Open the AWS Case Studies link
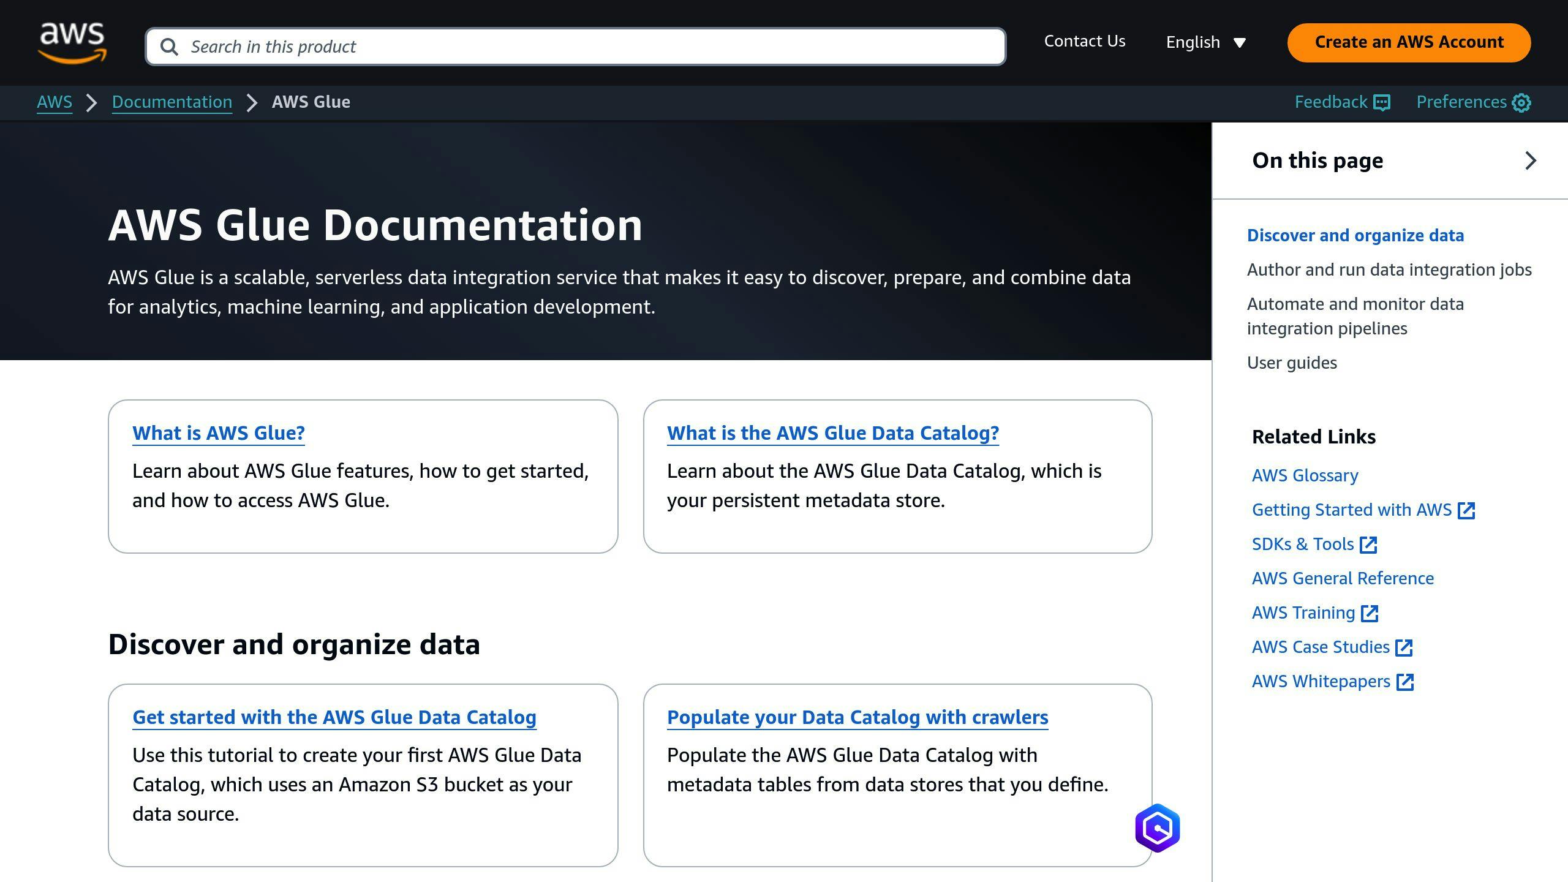1568x882 pixels. click(x=1321, y=647)
